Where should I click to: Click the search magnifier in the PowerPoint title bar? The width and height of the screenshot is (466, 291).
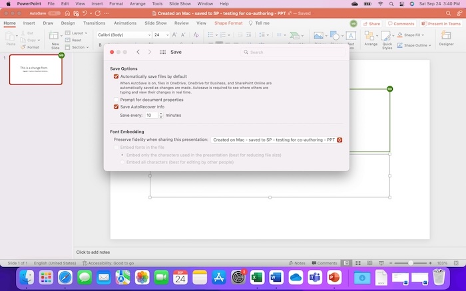pos(448,13)
